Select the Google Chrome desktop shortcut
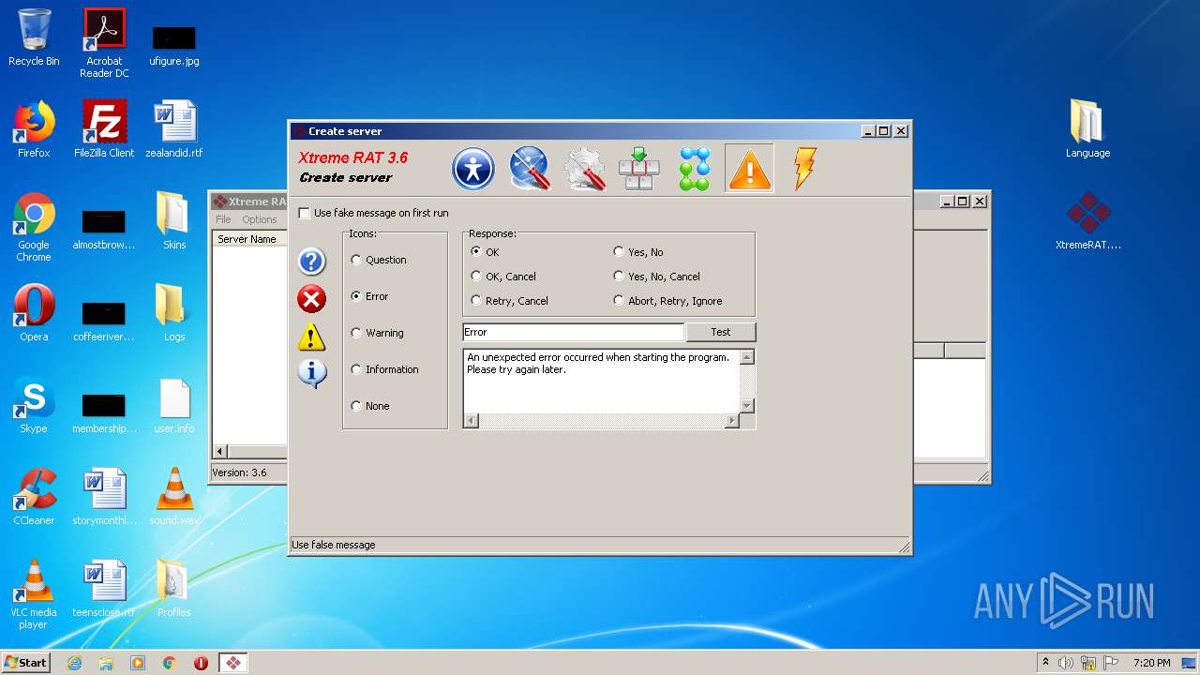 [34, 227]
